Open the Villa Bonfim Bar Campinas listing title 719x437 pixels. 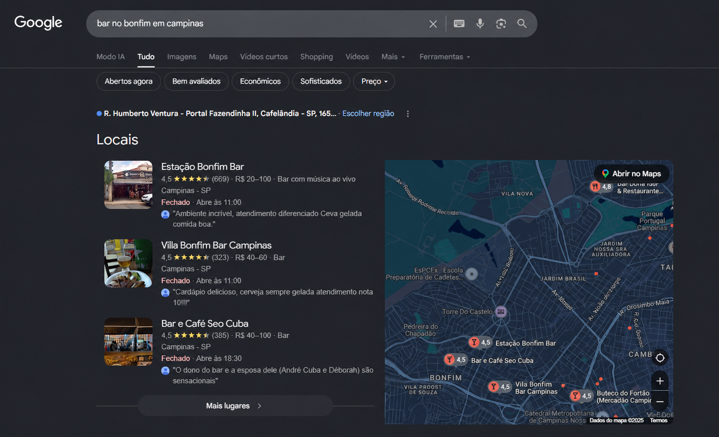[x=216, y=245]
